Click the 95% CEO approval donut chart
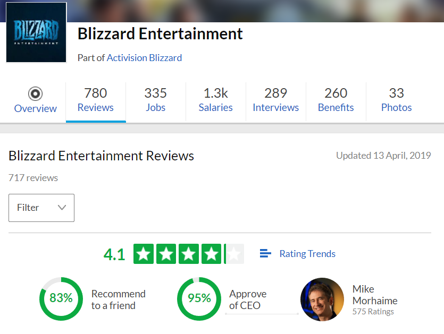444x334 pixels. pyautogui.click(x=199, y=298)
